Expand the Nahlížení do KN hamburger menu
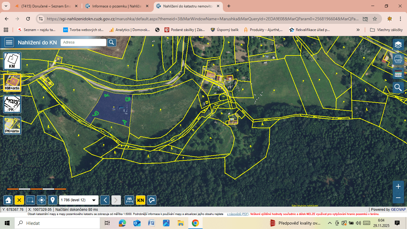The height and width of the screenshot is (229, 407). 9,42
